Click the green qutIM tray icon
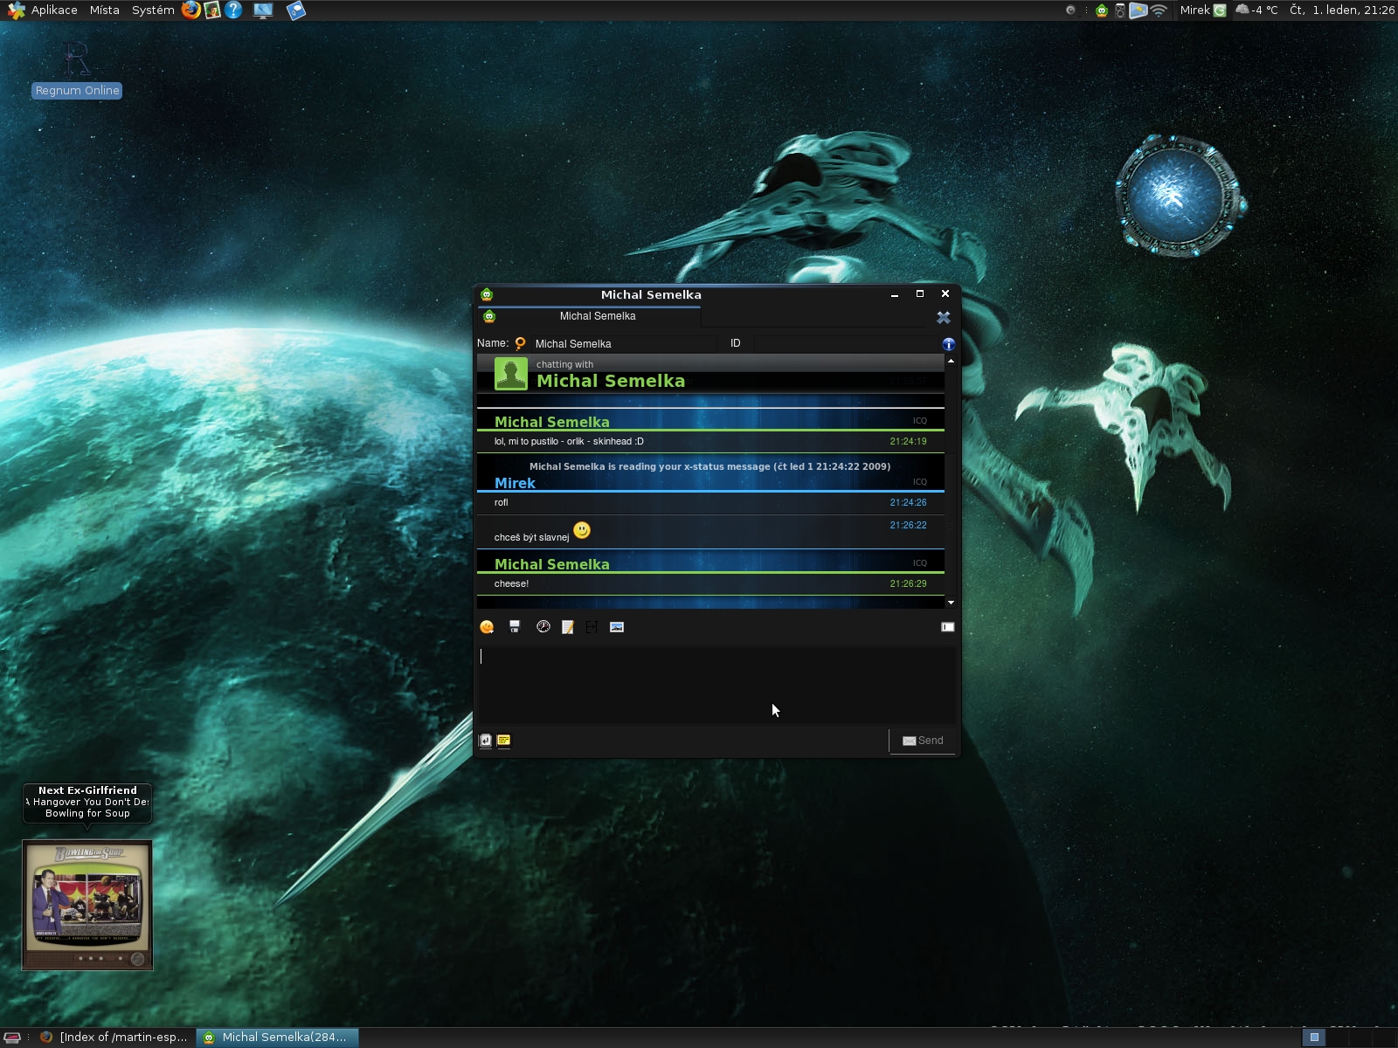 click(1102, 10)
